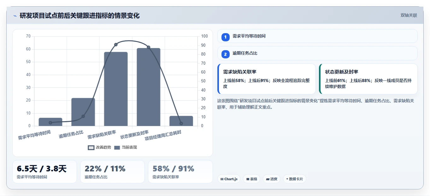Viewport: 430px width, 196px height.
Task: Click the header icon beside the title
Action: pyautogui.click(x=15, y=16)
